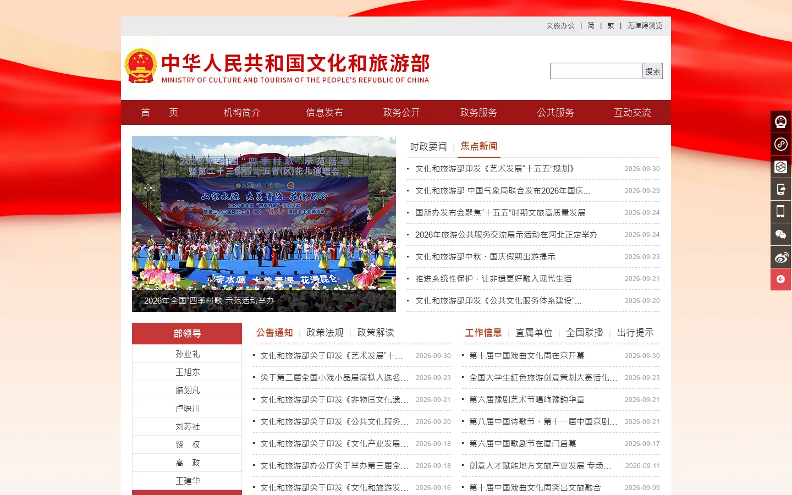Switch to the 全国联播 tab
Image resolution: width=792 pixels, height=495 pixels.
[585, 333]
